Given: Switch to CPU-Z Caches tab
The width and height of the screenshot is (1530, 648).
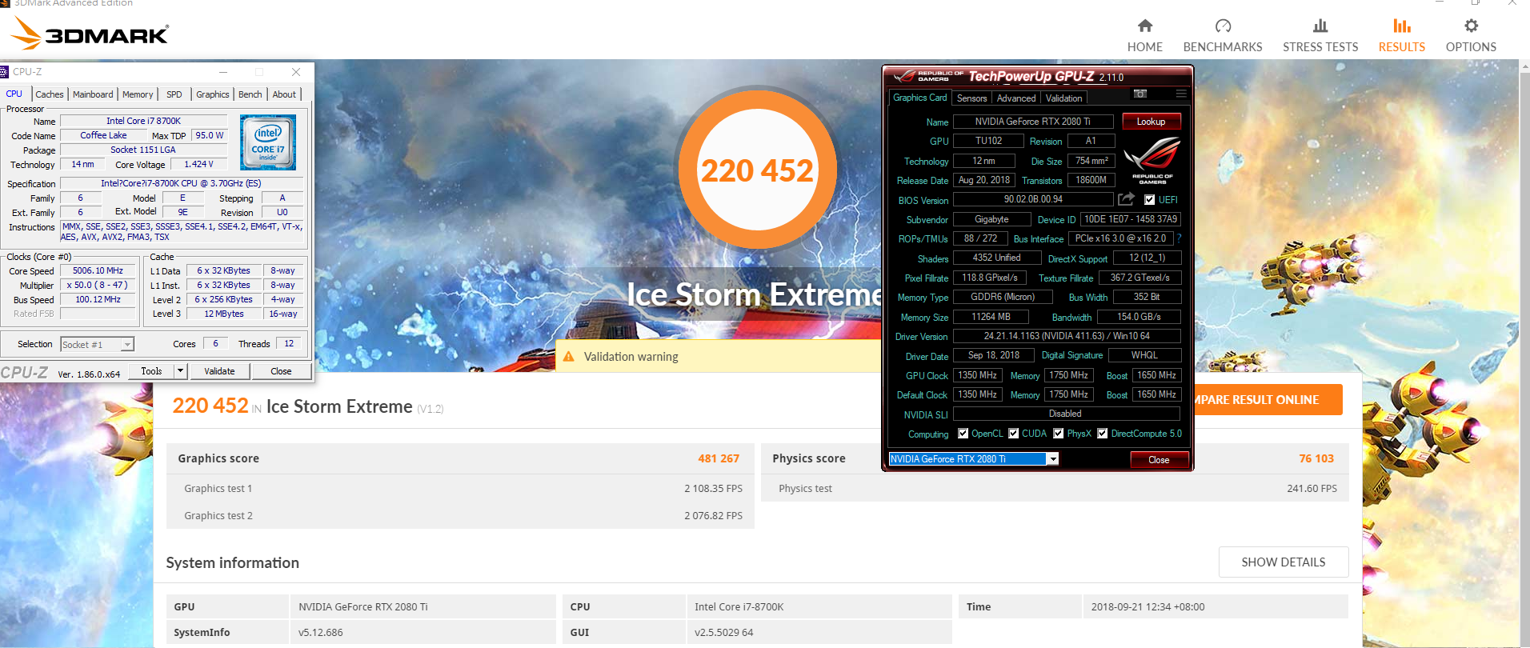Looking at the screenshot, I should 49,94.
